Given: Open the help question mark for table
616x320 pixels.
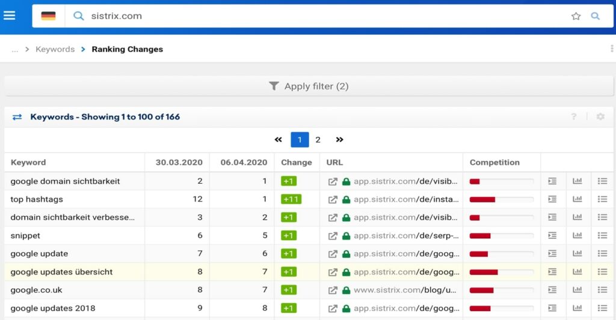Looking at the screenshot, I should coord(574,116).
